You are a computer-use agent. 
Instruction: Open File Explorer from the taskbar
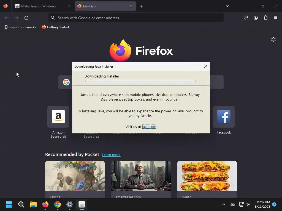(33, 204)
